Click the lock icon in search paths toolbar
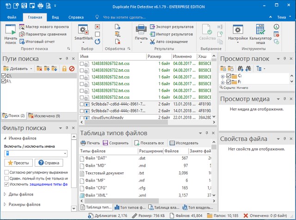 click(64, 69)
